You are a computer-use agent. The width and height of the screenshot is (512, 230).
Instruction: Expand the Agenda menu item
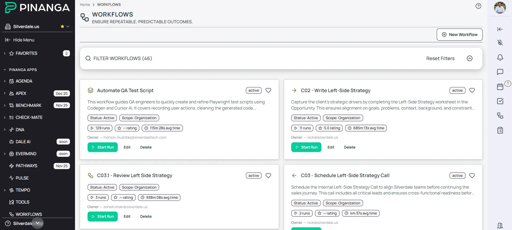click(x=5, y=81)
